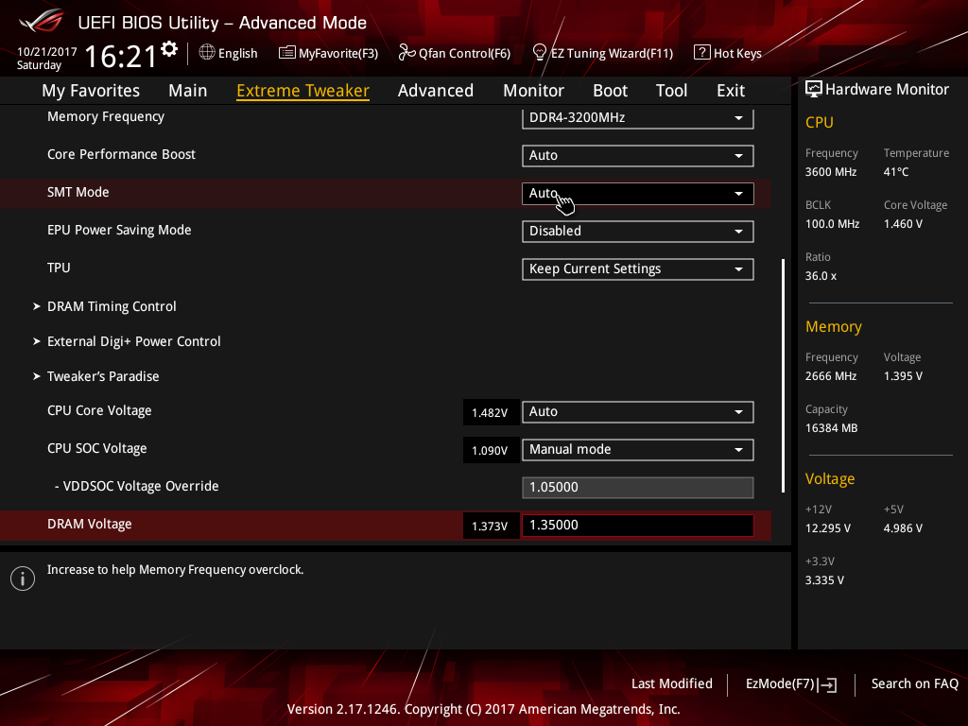
Task: Click Search on FAQ
Action: (914, 684)
